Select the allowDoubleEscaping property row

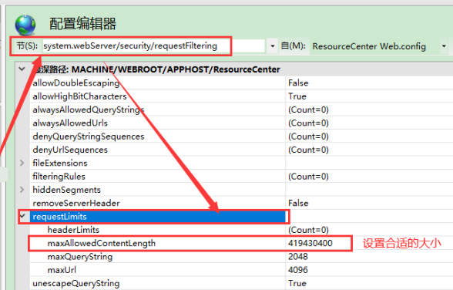click(x=241, y=83)
